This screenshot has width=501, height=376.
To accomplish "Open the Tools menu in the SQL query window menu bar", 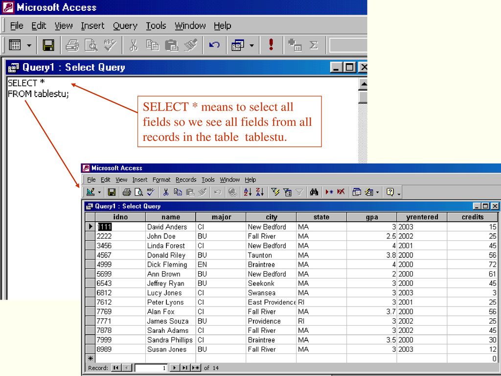I will click(x=156, y=25).
